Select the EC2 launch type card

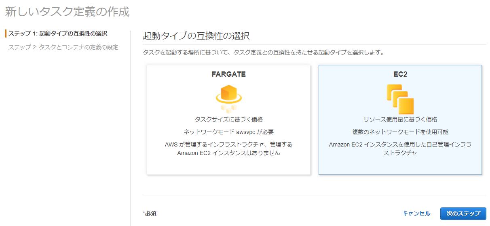(400, 120)
